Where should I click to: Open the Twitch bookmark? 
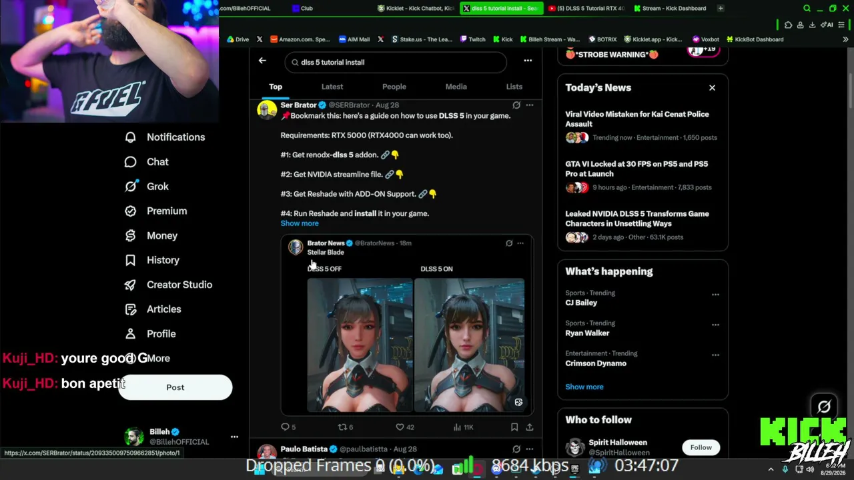473,39
